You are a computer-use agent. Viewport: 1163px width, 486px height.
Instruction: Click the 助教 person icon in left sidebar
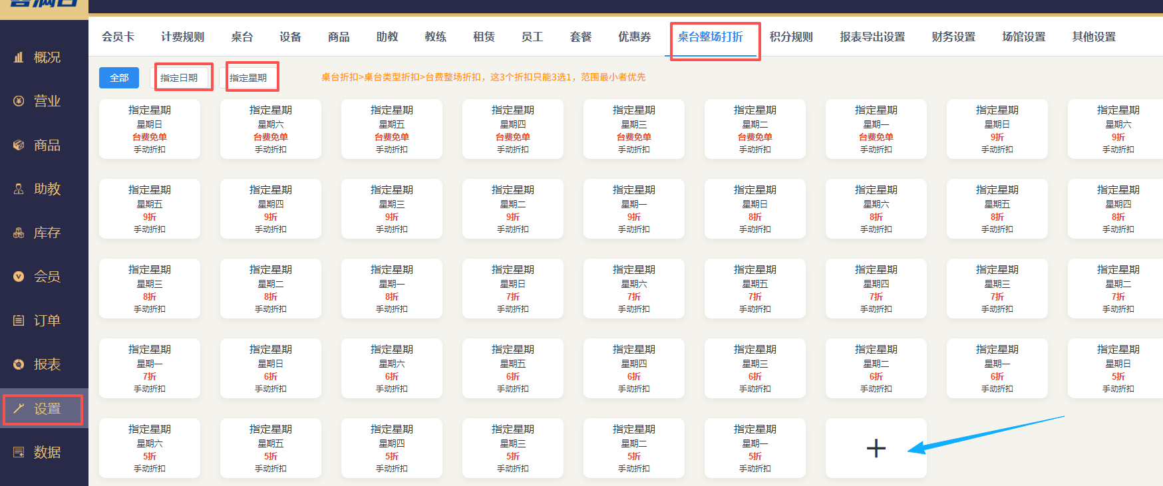click(x=19, y=189)
